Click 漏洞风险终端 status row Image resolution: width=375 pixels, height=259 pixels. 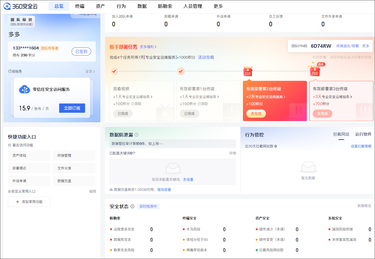click(350, 229)
